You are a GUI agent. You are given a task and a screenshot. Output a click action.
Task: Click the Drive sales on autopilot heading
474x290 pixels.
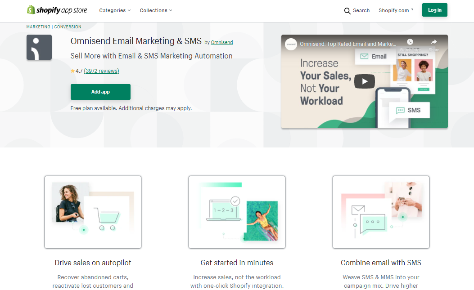[93, 263]
